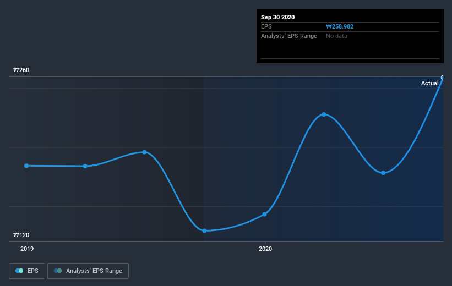Click the 'EPS' row label in tooltip
The image size is (452, 286).
tap(266, 26)
